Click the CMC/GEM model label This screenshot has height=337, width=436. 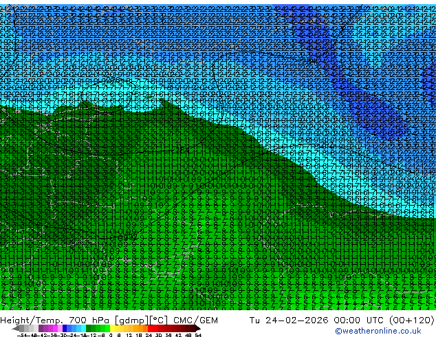click(195, 320)
